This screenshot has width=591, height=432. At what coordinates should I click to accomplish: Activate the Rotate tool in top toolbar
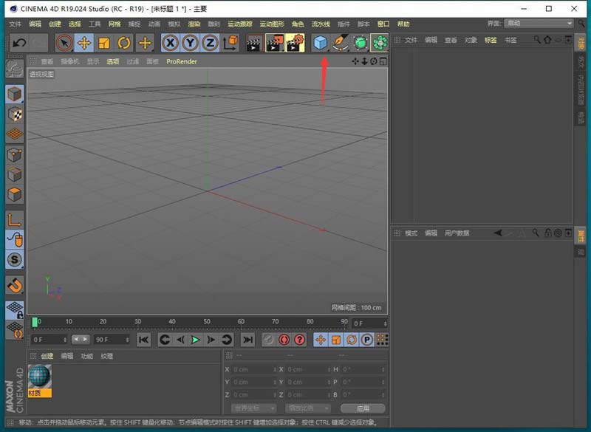[124, 43]
